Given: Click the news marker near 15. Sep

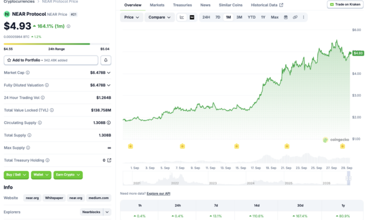Looking at the screenshot, I should (x=236, y=146).
